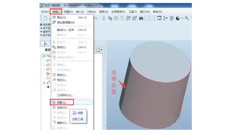Choose 复制(C) in the Edit menu
Image resolution: width=239 pixels, height=134 pixels.
pyautogui.click(x=72, y=47)
